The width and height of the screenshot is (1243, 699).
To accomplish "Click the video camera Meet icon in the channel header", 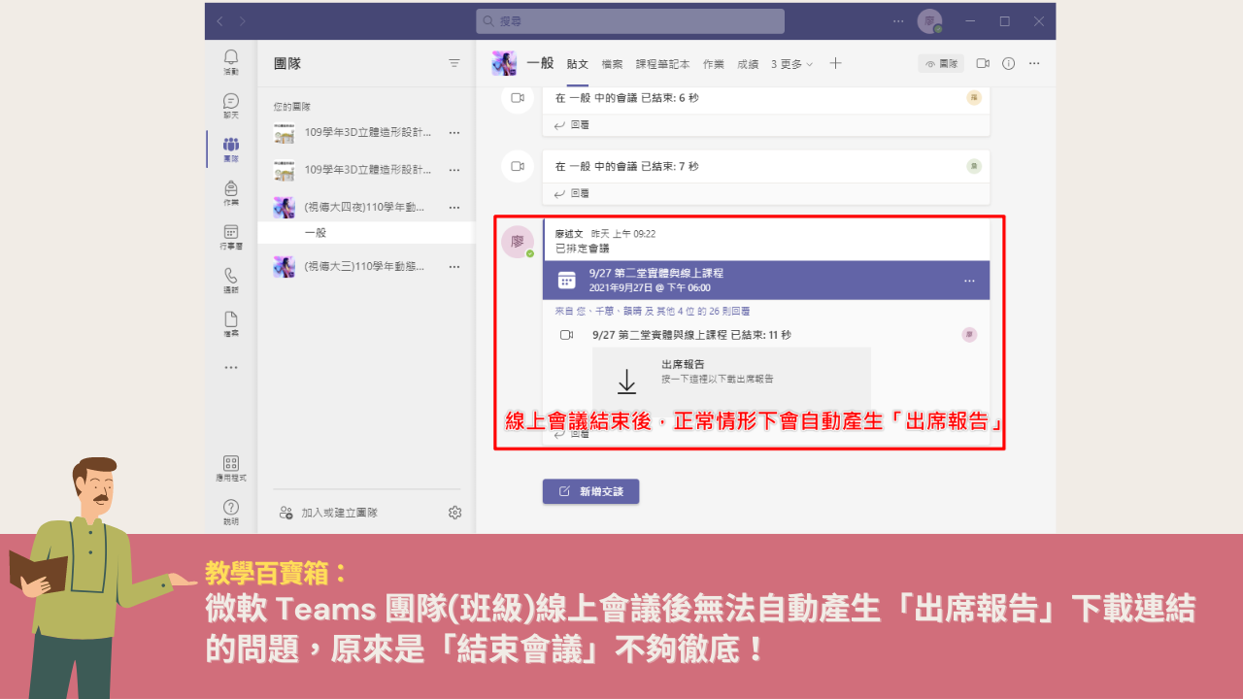I will click(983, 63).
